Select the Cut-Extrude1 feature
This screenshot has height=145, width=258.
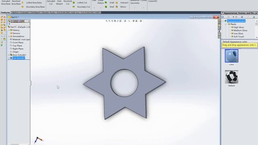[x=17, y=58]
